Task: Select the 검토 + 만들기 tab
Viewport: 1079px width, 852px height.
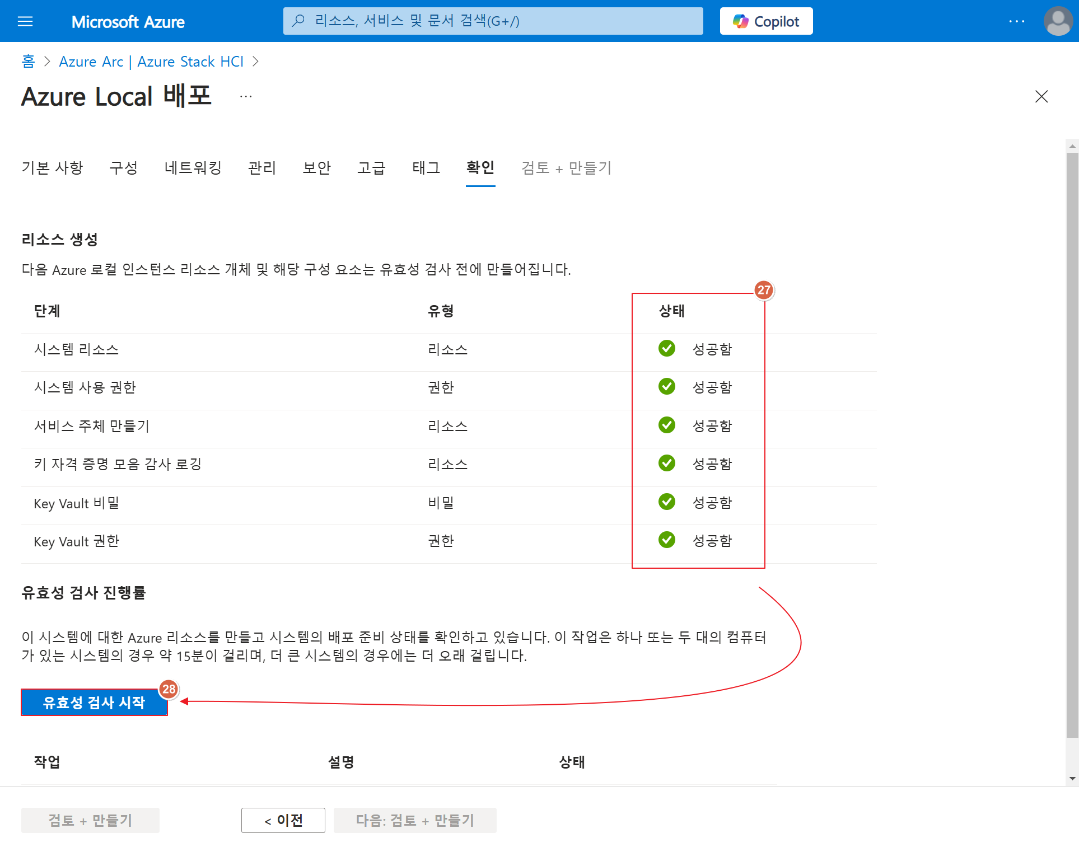Action: [566, 167]
